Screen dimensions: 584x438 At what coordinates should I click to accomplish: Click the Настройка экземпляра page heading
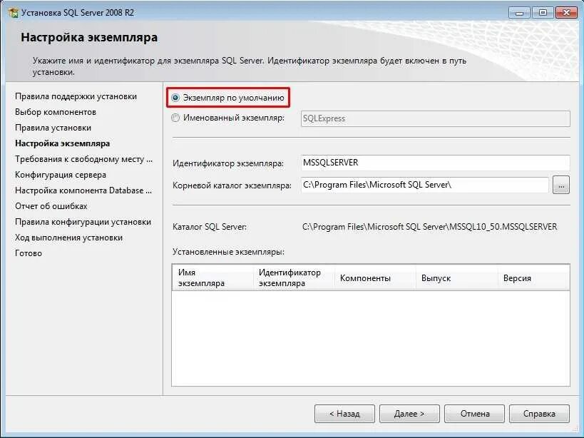coord(89,38)
